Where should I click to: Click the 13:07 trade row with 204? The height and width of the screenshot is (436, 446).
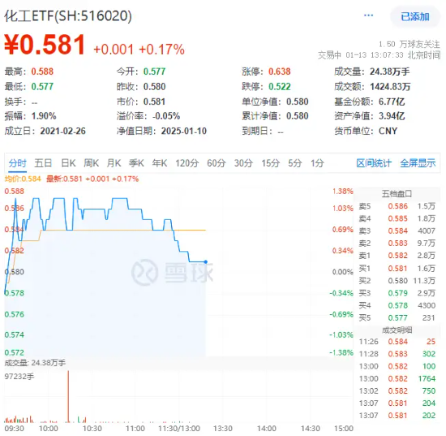(x=397, y=404)
